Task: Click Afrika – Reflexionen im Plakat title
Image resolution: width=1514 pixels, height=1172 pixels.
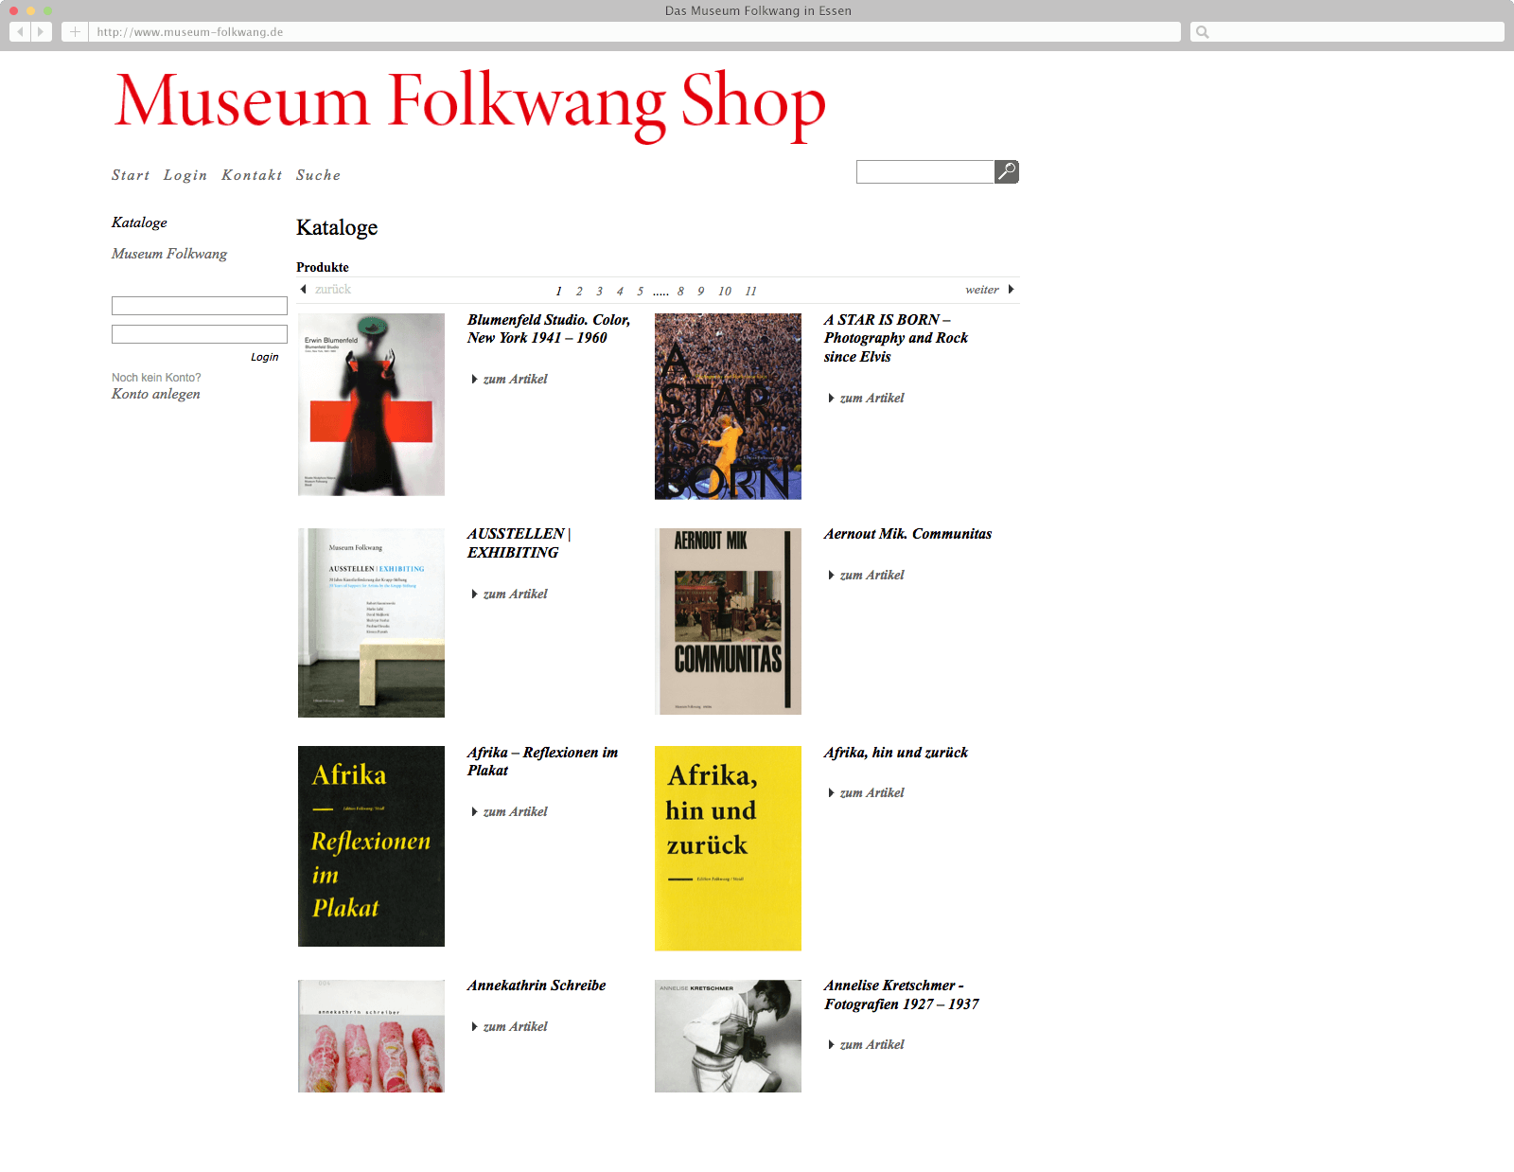Action: point(542,761)
